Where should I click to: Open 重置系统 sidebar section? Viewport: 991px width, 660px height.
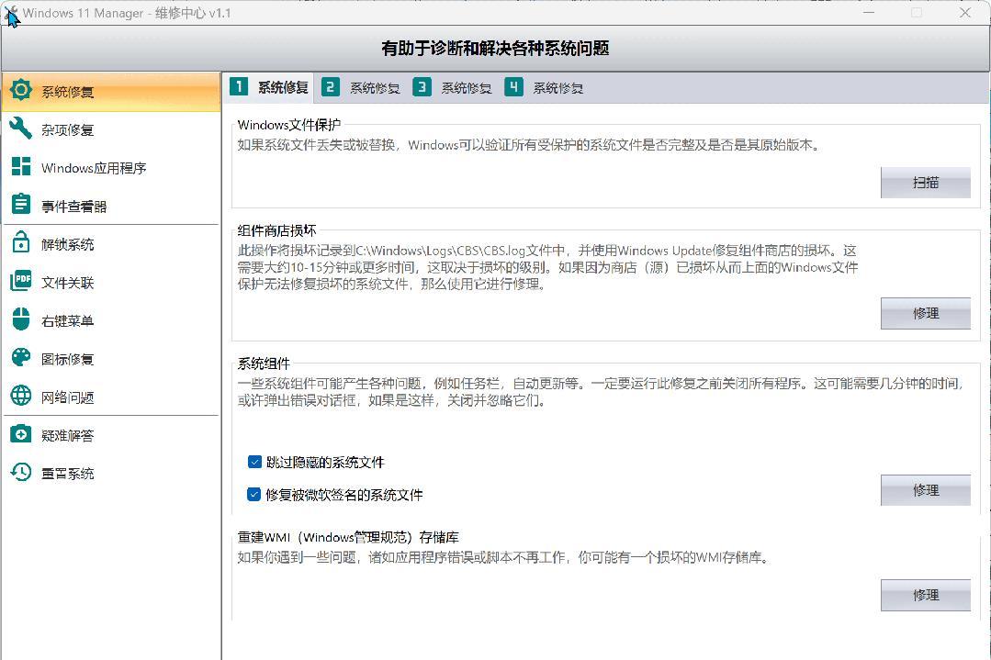click(x=111, y=474)
